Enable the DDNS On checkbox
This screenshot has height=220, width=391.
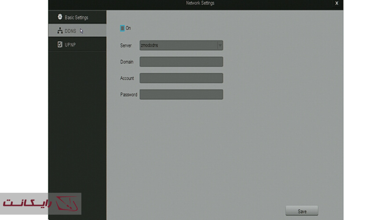point(122,28)
